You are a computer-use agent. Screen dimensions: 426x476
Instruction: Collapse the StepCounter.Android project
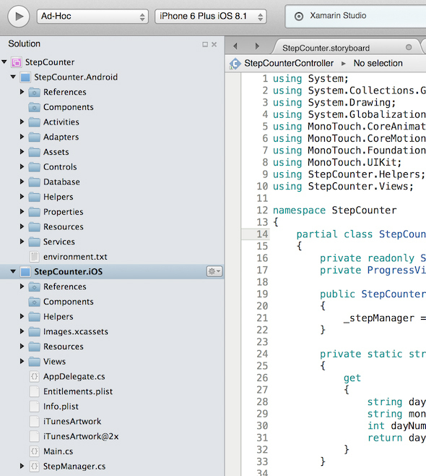[x=13, y=77]
